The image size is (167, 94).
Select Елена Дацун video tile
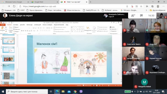(156, 26)
